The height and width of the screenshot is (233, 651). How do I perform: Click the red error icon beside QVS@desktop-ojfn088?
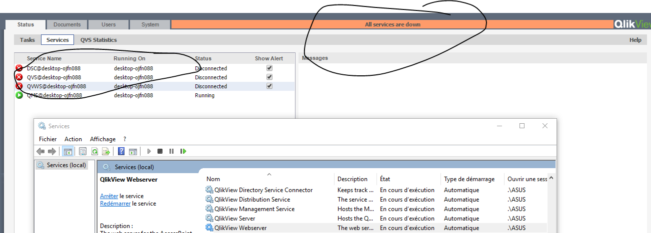tap(19, 77)
